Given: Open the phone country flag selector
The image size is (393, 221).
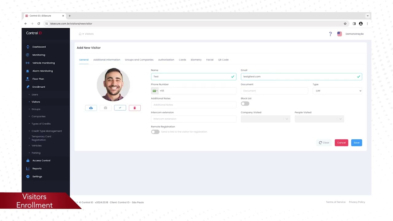Looking at the screenshot, I should point(155,91).
